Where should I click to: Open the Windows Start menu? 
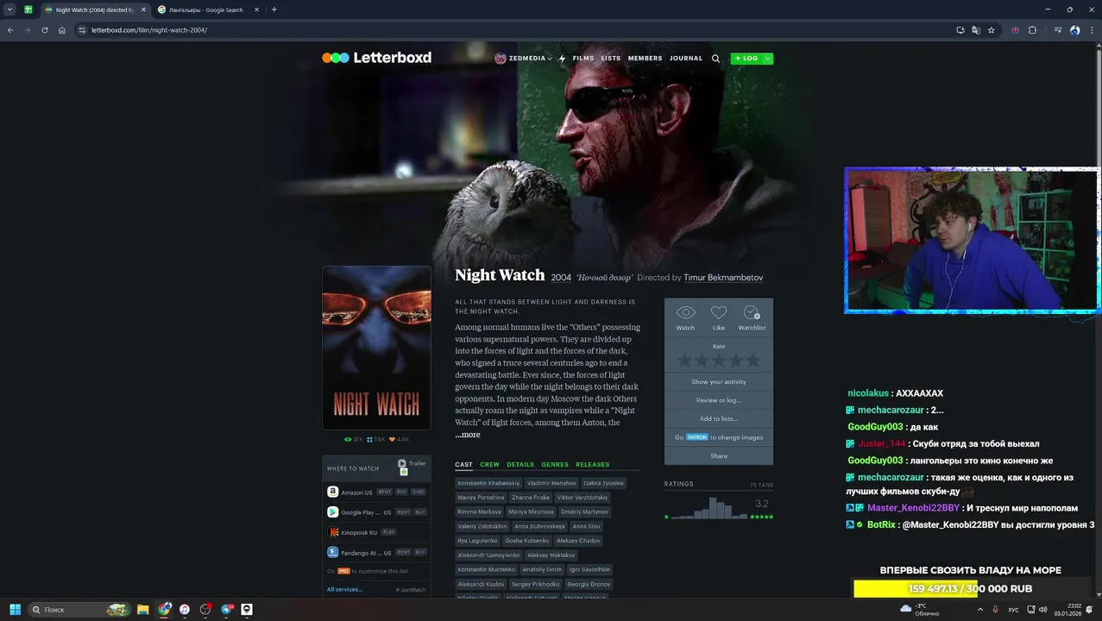pyautogui.click(x=15, y=609)
